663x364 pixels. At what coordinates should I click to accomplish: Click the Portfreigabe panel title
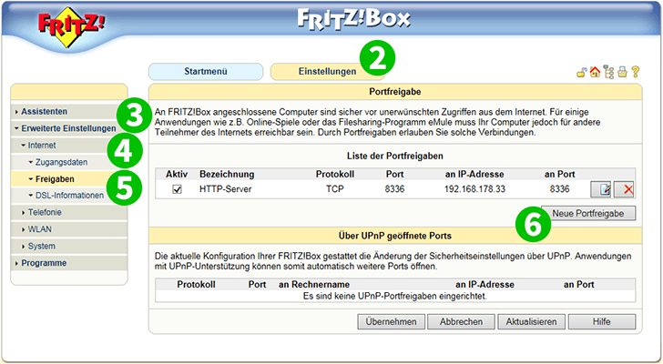(x=395, y=92)
